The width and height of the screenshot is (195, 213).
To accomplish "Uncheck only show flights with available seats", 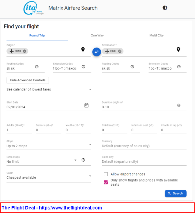I will (x=106, y=182).
